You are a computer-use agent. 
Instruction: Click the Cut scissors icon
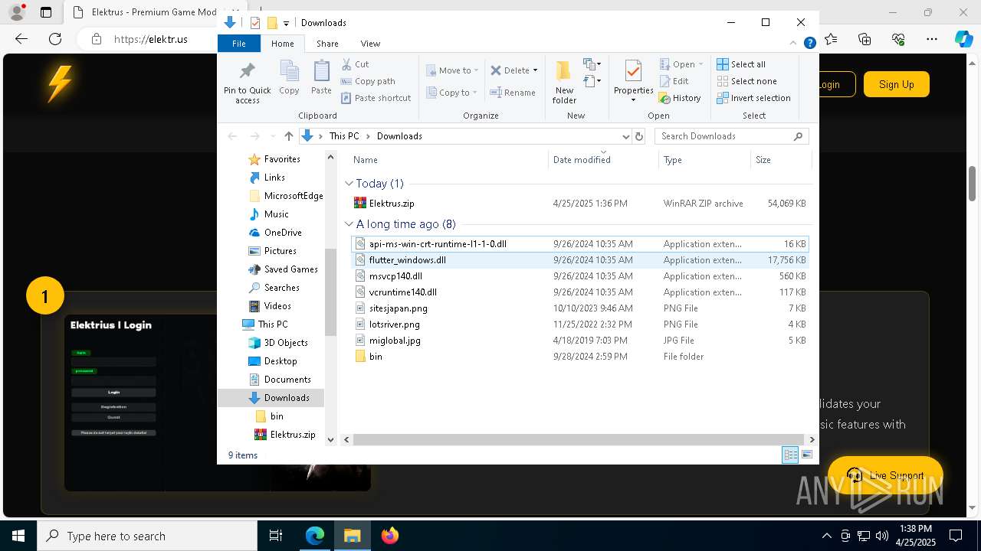tap(346, 64)
